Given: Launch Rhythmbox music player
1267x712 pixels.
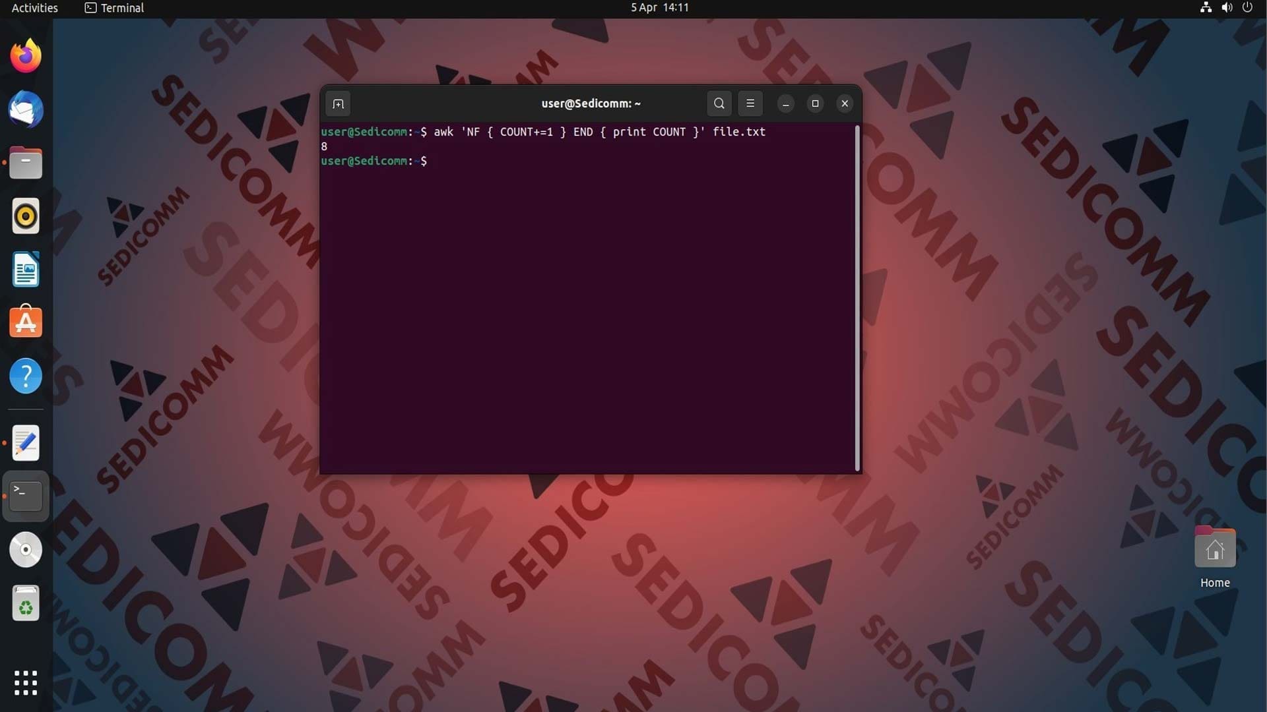Looking at the screenshot, I should [26, 216].
